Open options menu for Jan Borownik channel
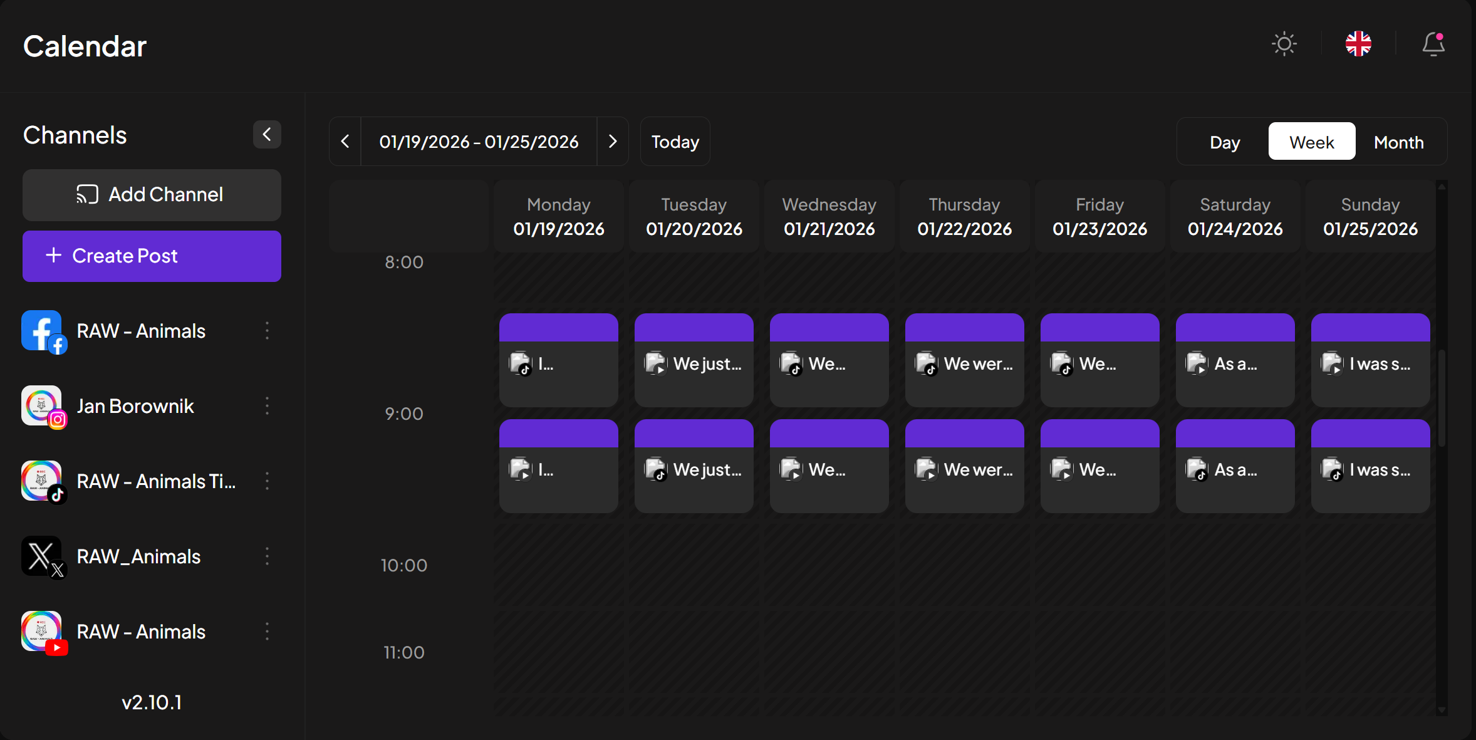The height and width of the screenshot is (740, 1476). click(x=268, y=406)
